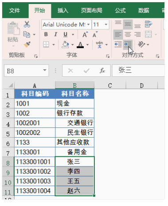The height and width of the screenshot is (206, 168).
Task: Select cell containing 银行存款
Action: point(74,113)
